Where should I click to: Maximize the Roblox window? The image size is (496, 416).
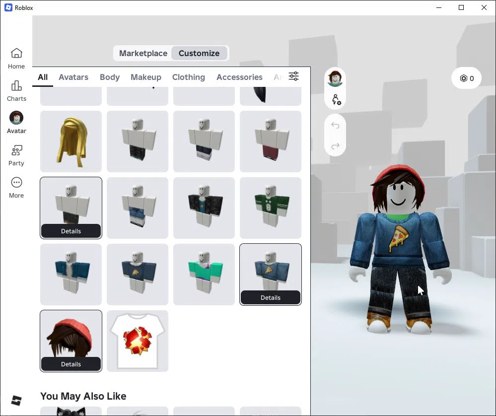(461, 7)
